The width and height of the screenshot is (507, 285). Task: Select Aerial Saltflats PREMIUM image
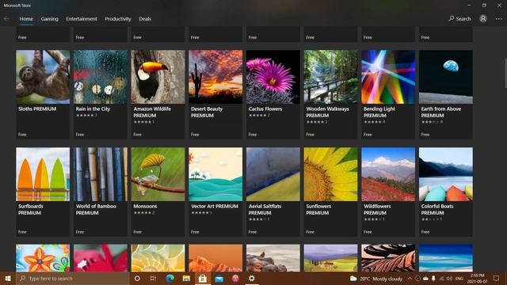(x=273, y=174)
